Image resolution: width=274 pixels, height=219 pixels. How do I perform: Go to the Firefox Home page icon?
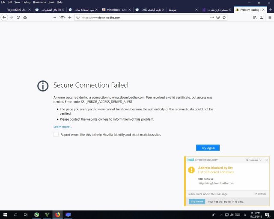coord(25,17)
